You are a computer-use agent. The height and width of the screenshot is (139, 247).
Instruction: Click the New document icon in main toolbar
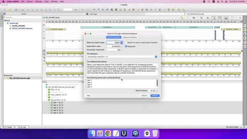(x=4, y=10)
